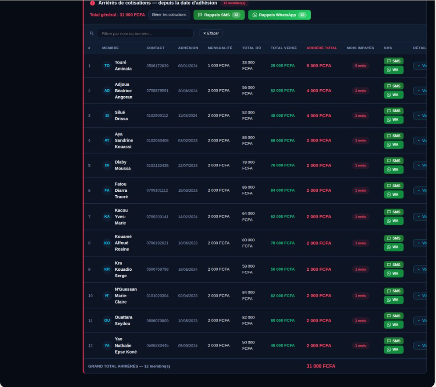Click the AD avatar for Adjoua Béatrice

107,91
